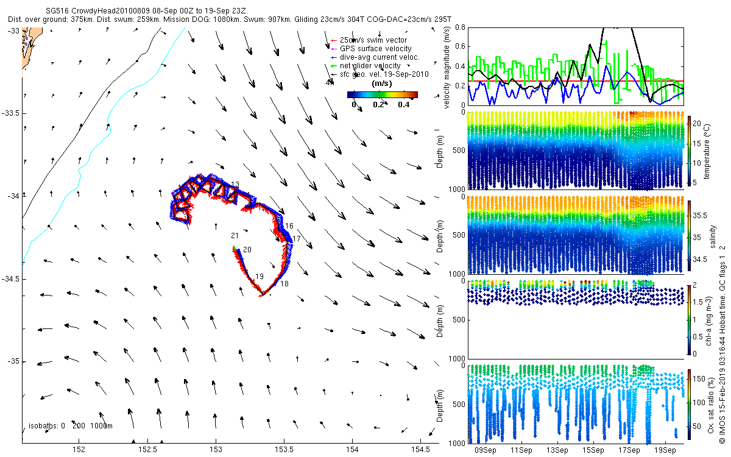This screenshot has height=457, width=731.
Task: Click the Ox. sat. ratio colorbar
Action: pyautogui.click(x=690, y=403)
